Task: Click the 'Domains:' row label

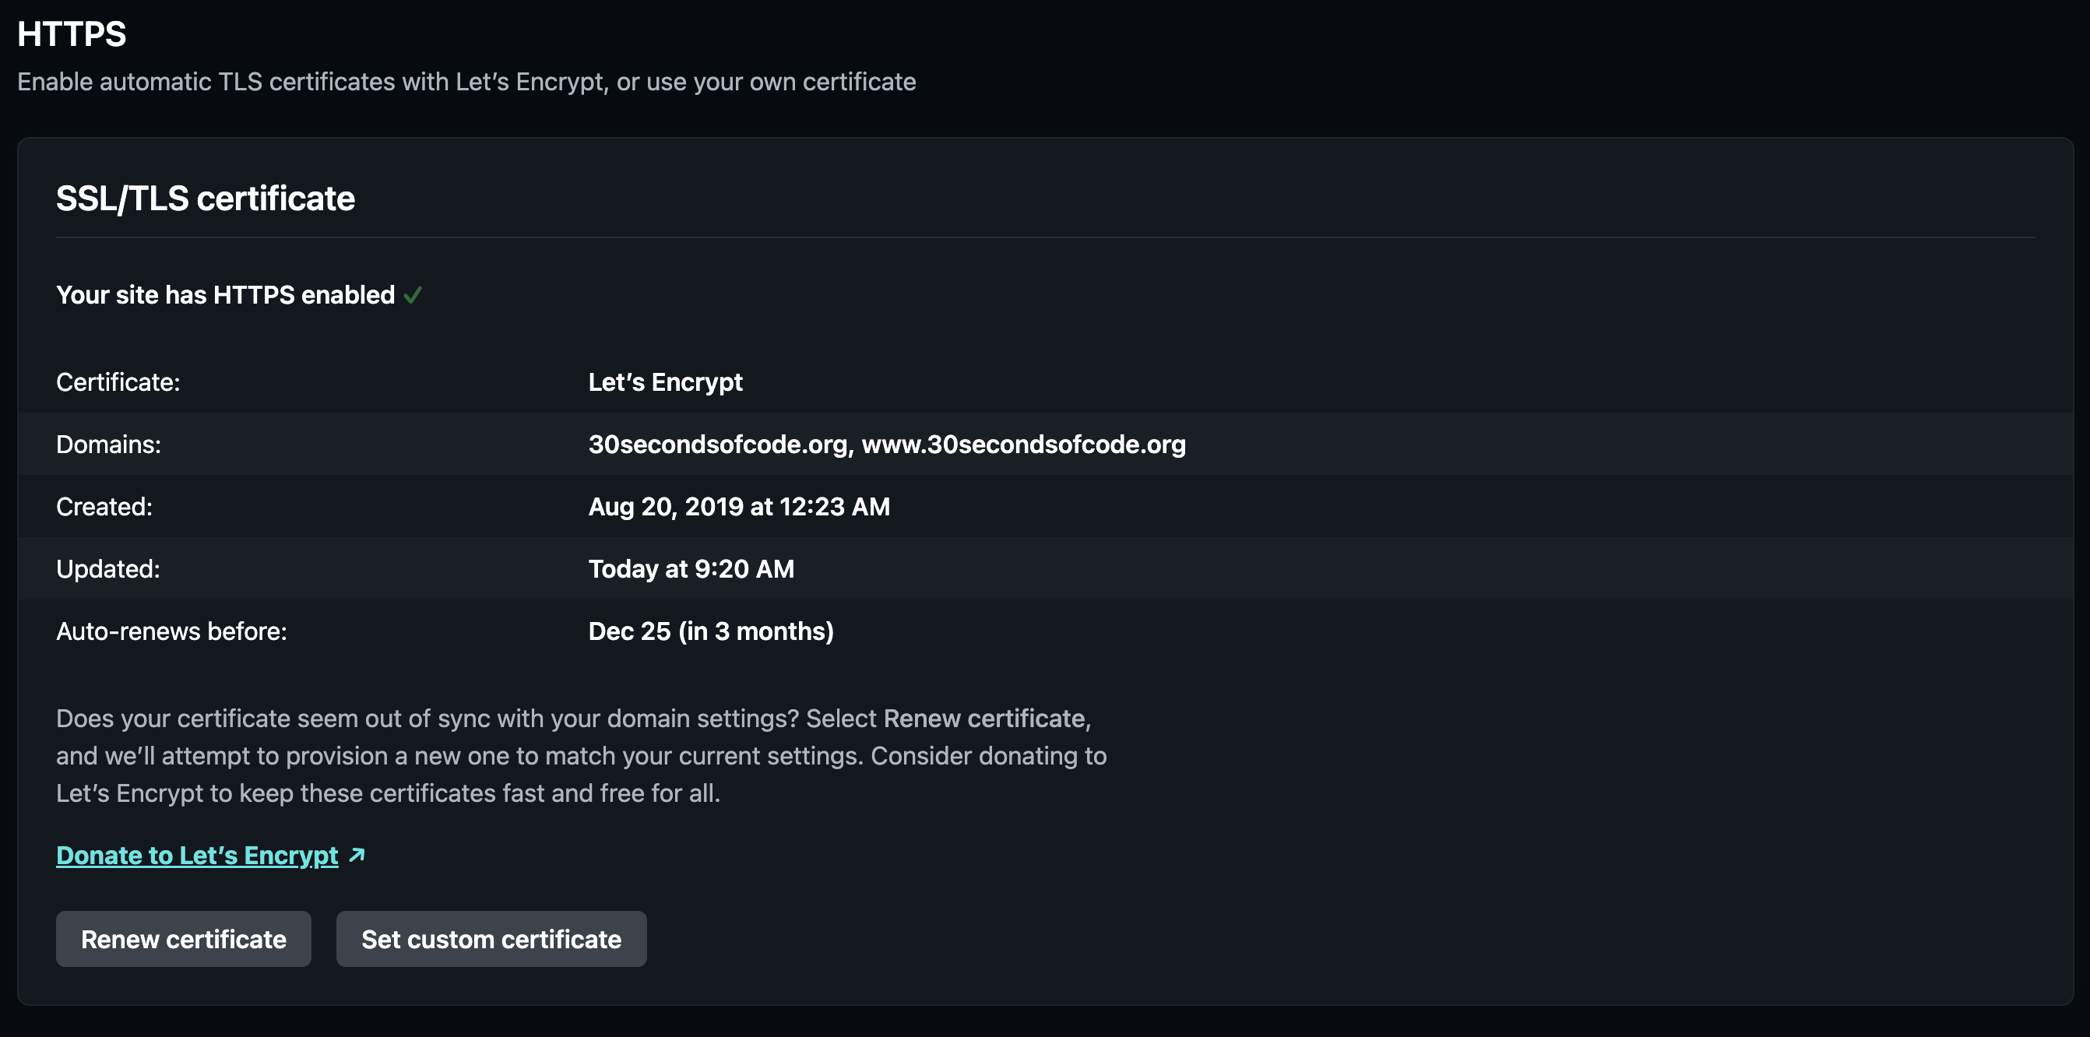Action: pos(109,445)
